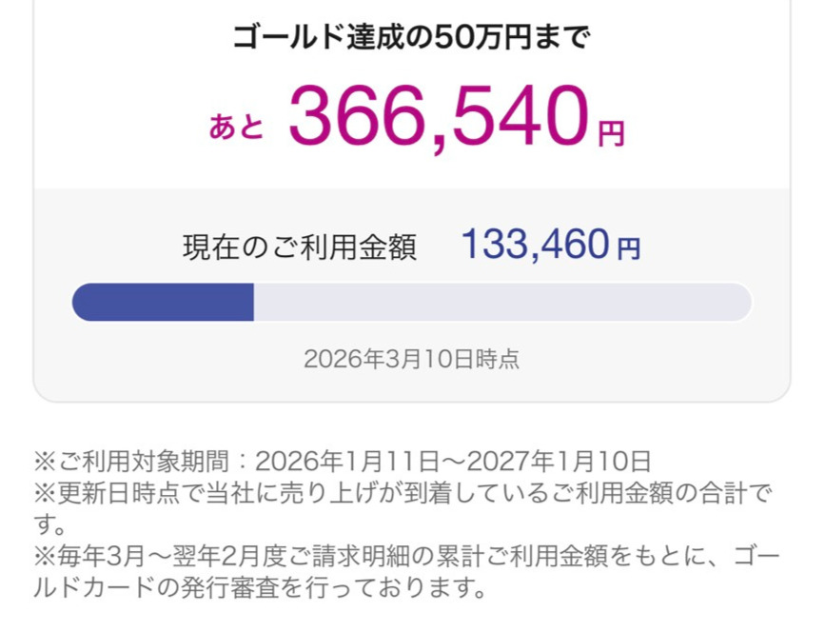Image resolution: width=825 pixels, height=632 pixels.
Task: Select the 現在のご利用金額 label
Action: (300, 247)
